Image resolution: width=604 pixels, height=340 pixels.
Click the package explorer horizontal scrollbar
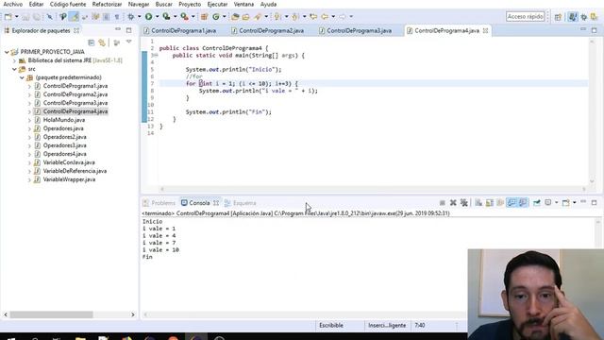coord(51,314)
